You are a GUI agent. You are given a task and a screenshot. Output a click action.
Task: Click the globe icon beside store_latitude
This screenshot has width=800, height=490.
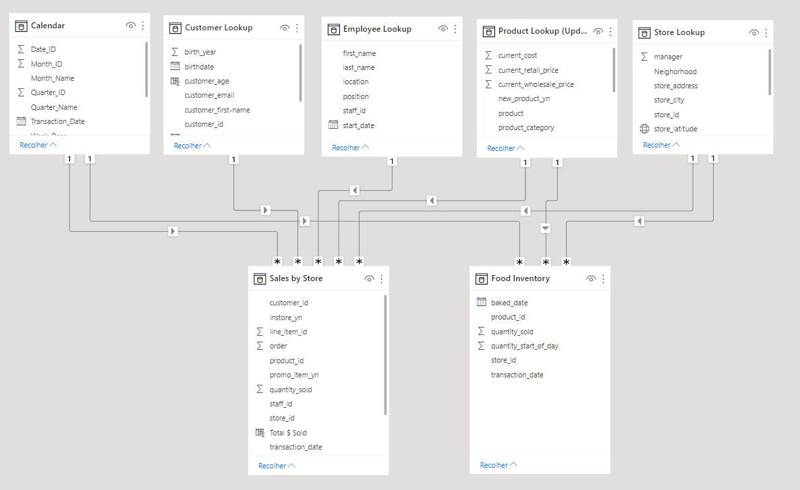pyautogui.click(x=646, y=128)
